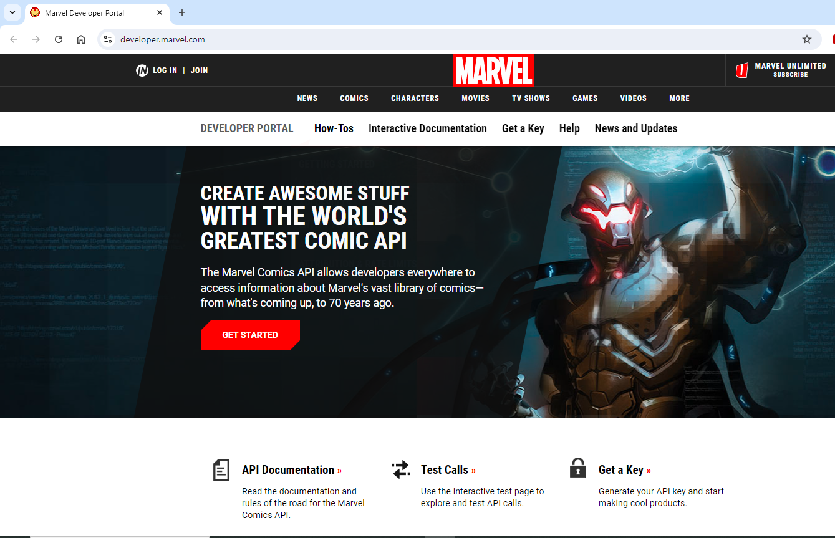Reload the page with the refresh icon
Image resolution: width=835 pixels, height=538 pixels.
click(x=59, y=39)
